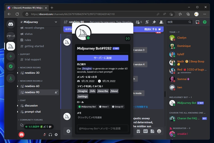Image resolution: width=214 pixels, height=143 pixels.
Task: Click the Edge profile avatar
Action: pos(196,14)
